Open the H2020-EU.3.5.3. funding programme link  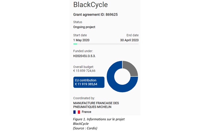84,56
